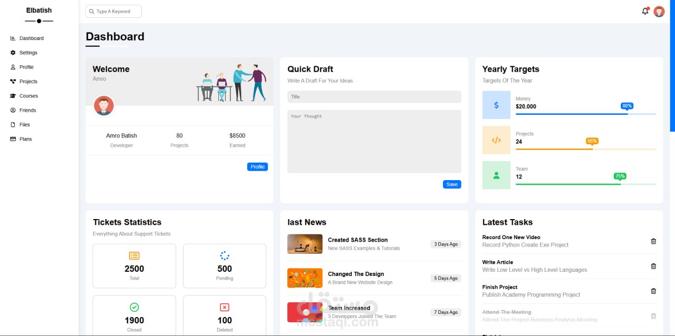Screen dimensions: 675x336
Task: Open Files via the document icon
Action: point(12,124)
